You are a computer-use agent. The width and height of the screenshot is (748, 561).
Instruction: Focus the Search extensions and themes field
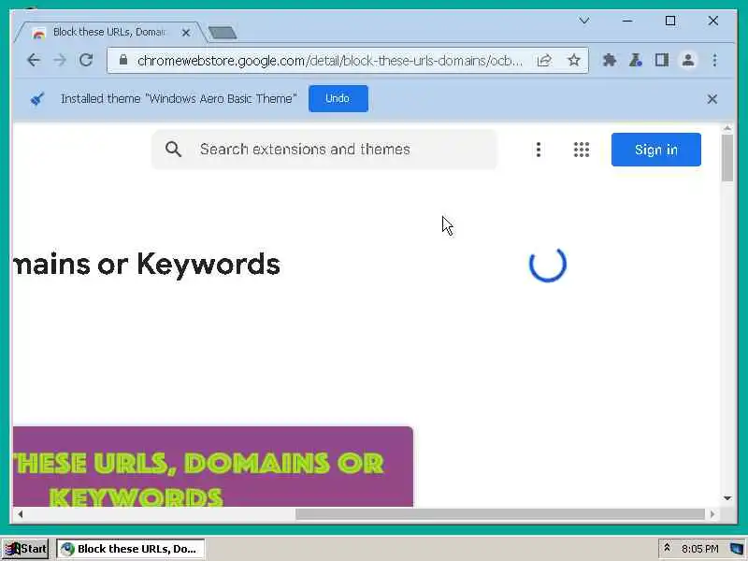pos(324,150)
